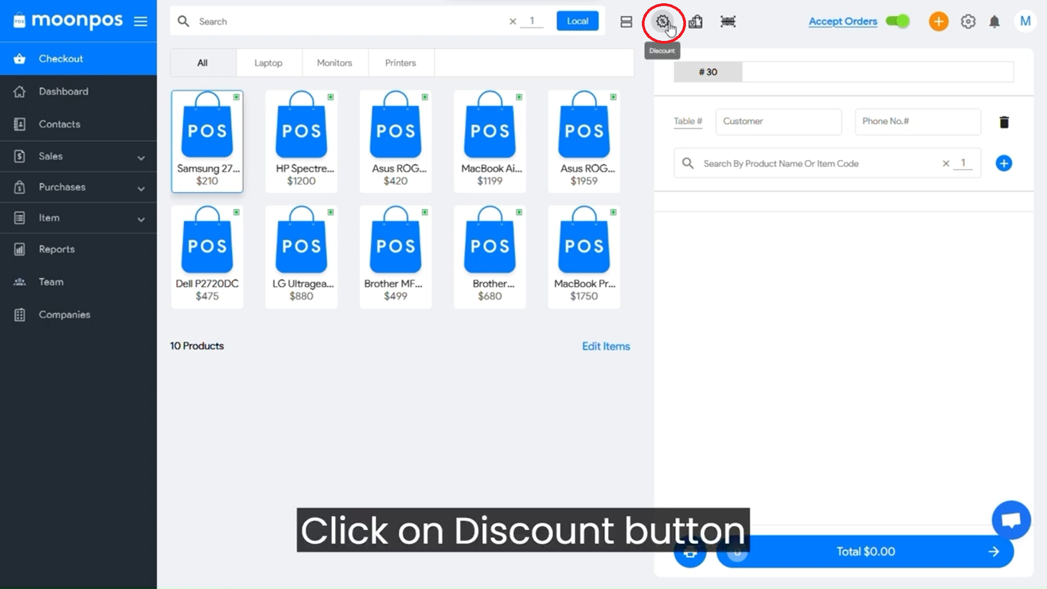The width and height of the screenshot is (1047, 589).
Task: Expand the Purchases sidebar menu
Action: (79, 187)
